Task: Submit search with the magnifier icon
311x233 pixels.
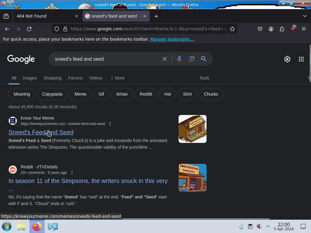Action: pos(203,59)
